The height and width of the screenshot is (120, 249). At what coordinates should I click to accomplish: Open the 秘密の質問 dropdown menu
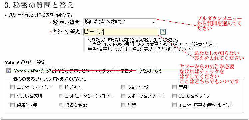point(120,22)
